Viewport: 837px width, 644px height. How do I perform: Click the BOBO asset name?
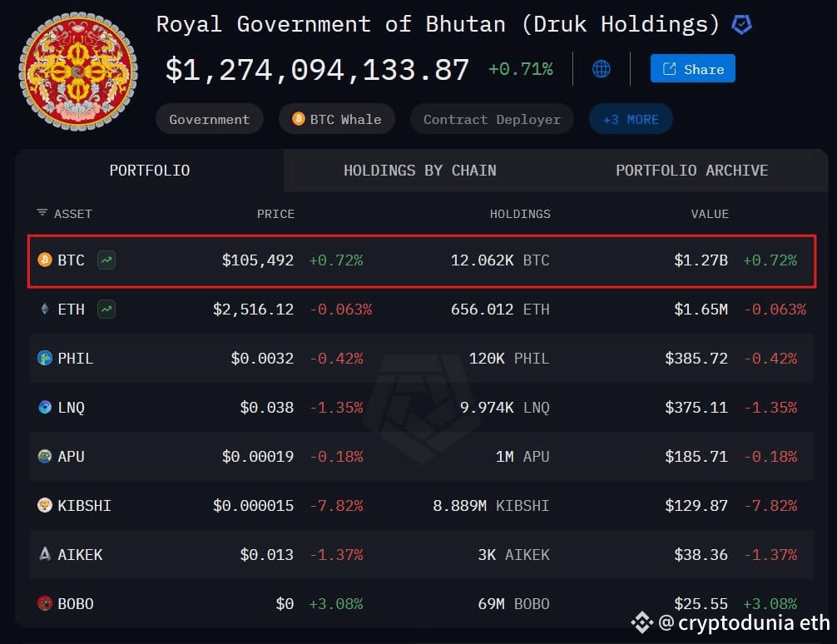pos(75,604)
